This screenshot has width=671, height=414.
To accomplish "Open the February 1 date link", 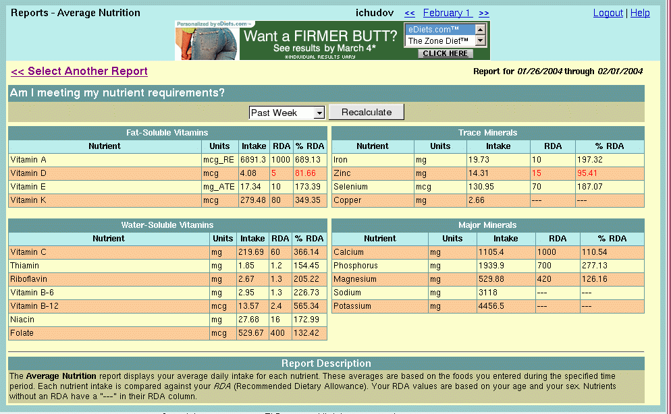I will tap(446, 13).
